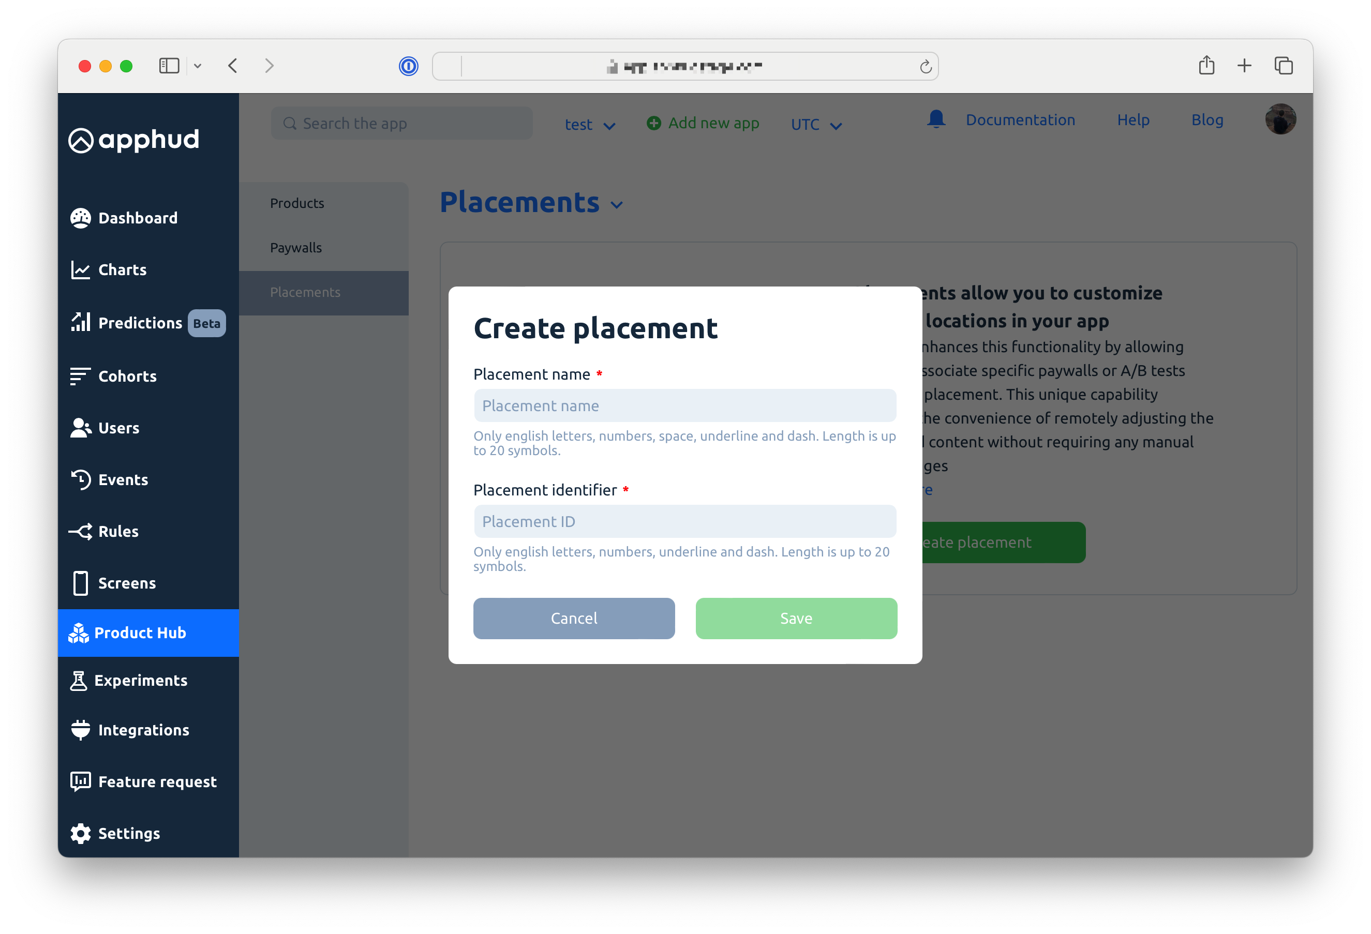This screenshot has height=934, width=1371.
Task: Open a new Safari tab
Action: (x=1244, y=66)
